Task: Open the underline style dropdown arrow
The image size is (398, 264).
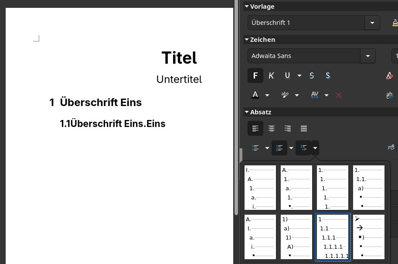Action: (x=299, y=75)
